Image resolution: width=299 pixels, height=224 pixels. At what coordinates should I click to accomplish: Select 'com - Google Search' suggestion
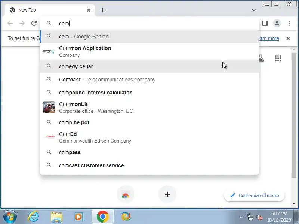tap(149, 37)
